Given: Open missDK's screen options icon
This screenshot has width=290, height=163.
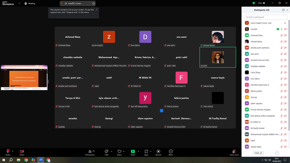Looking at the screenshot, I should tap(94, 3).
